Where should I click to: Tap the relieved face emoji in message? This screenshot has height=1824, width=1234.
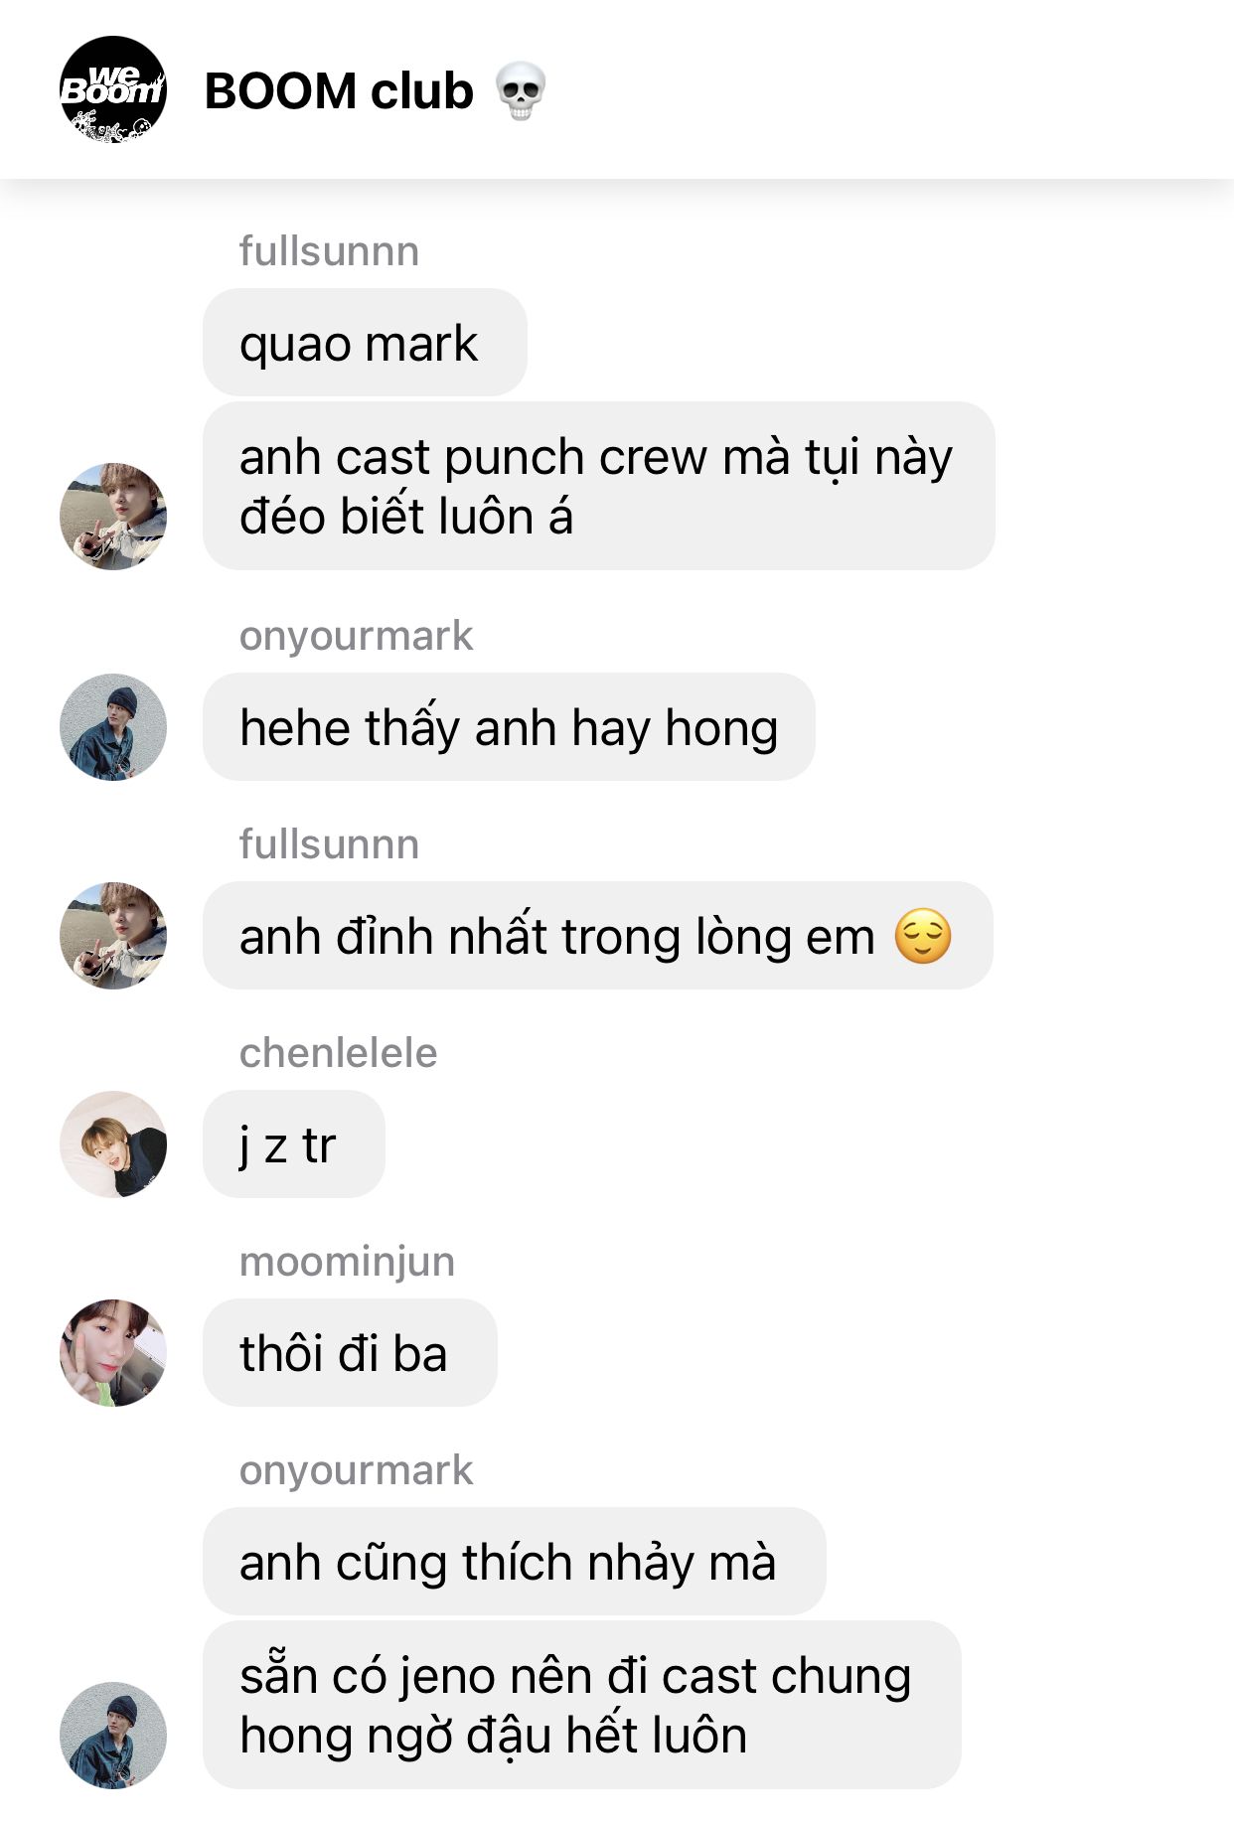[x=923, y=936]
